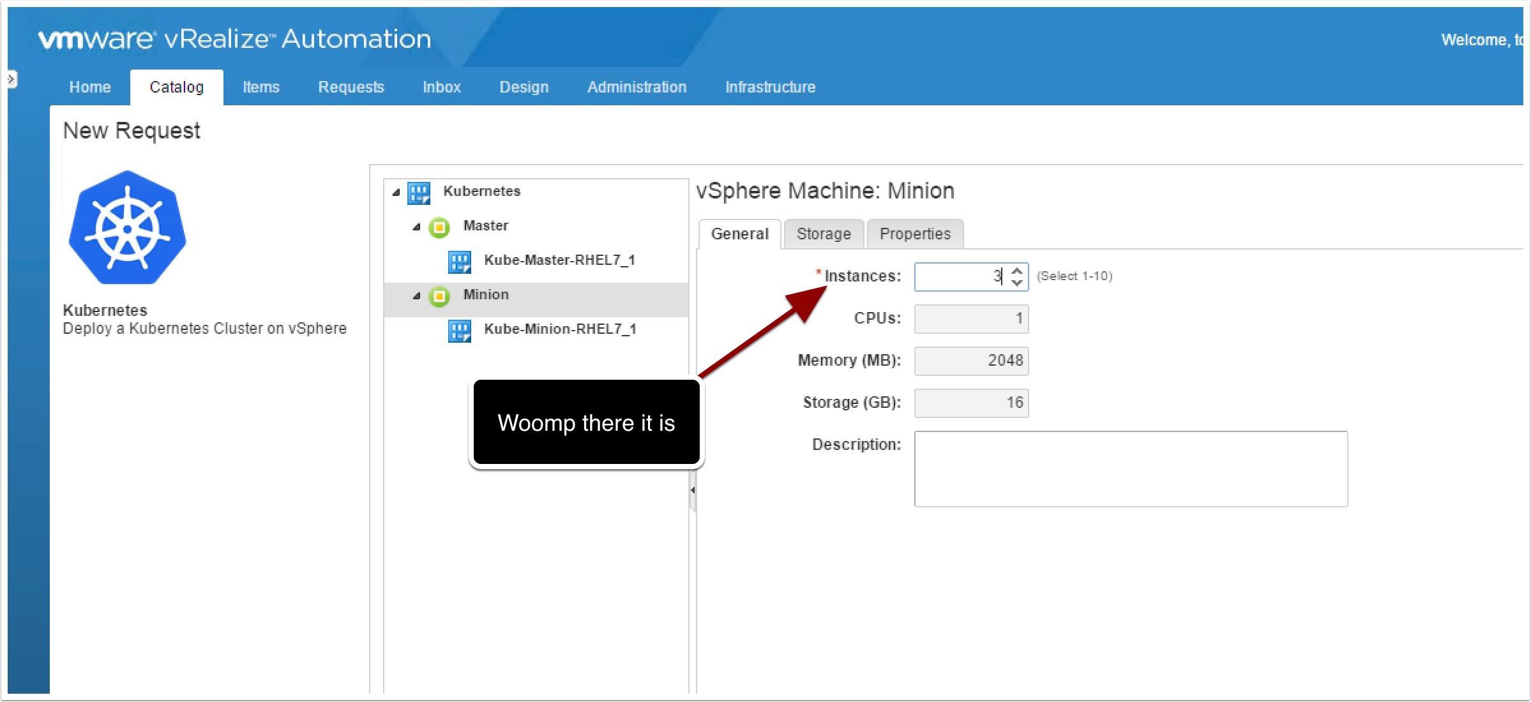1531x702 pixels.
Task: Increase Instances with the up arrow
Action: [1017, 271]
